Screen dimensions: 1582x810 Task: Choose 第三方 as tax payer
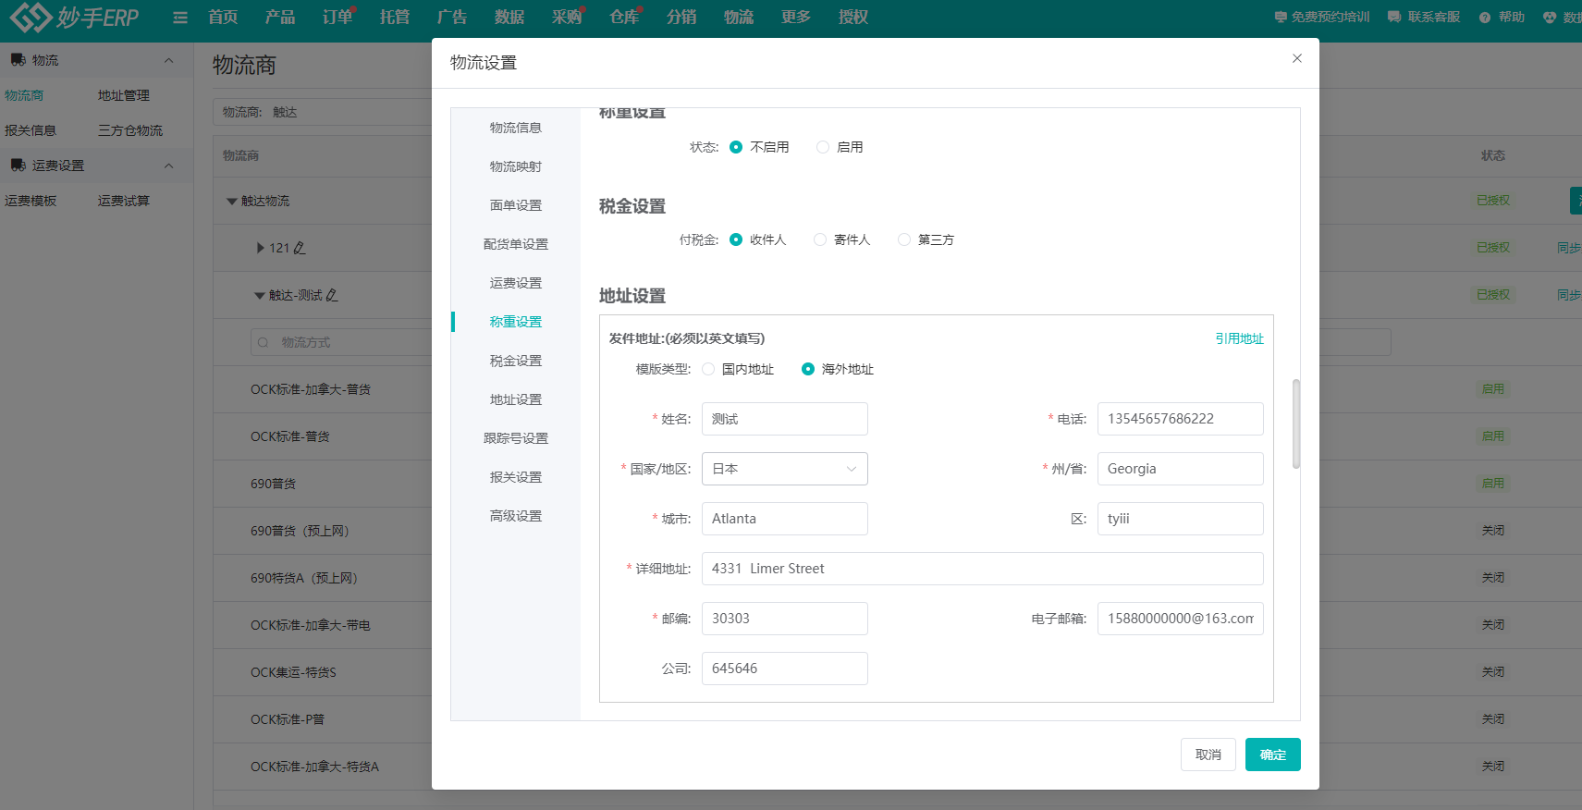(x=904, y=239)
